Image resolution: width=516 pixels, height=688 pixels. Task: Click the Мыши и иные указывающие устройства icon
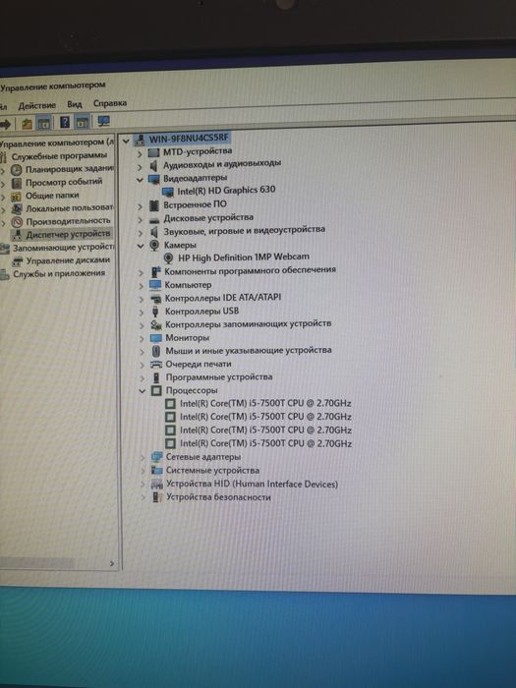[156, 351]
